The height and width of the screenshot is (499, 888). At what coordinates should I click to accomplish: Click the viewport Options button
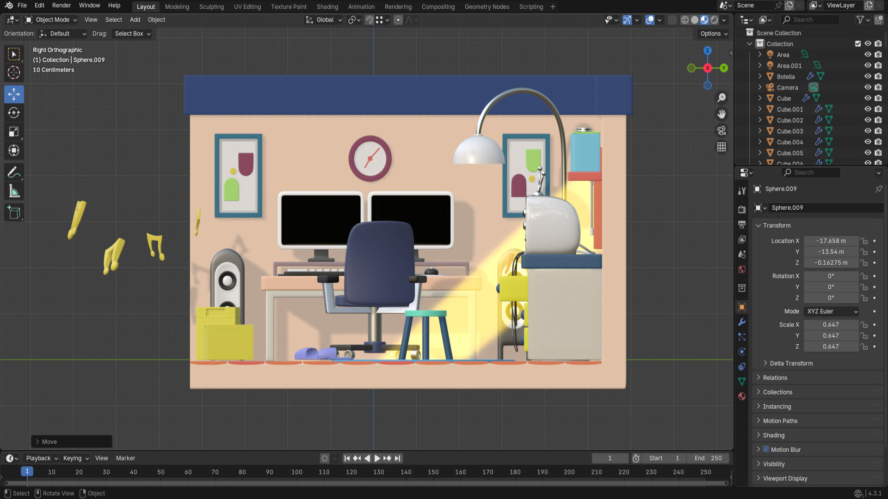click(x=714, y=34)
